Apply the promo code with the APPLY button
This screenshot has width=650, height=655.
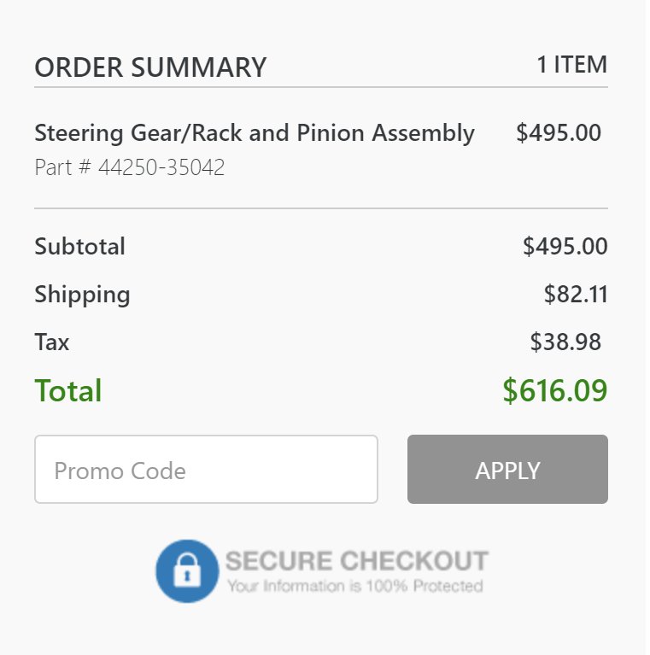coord(507,469)
